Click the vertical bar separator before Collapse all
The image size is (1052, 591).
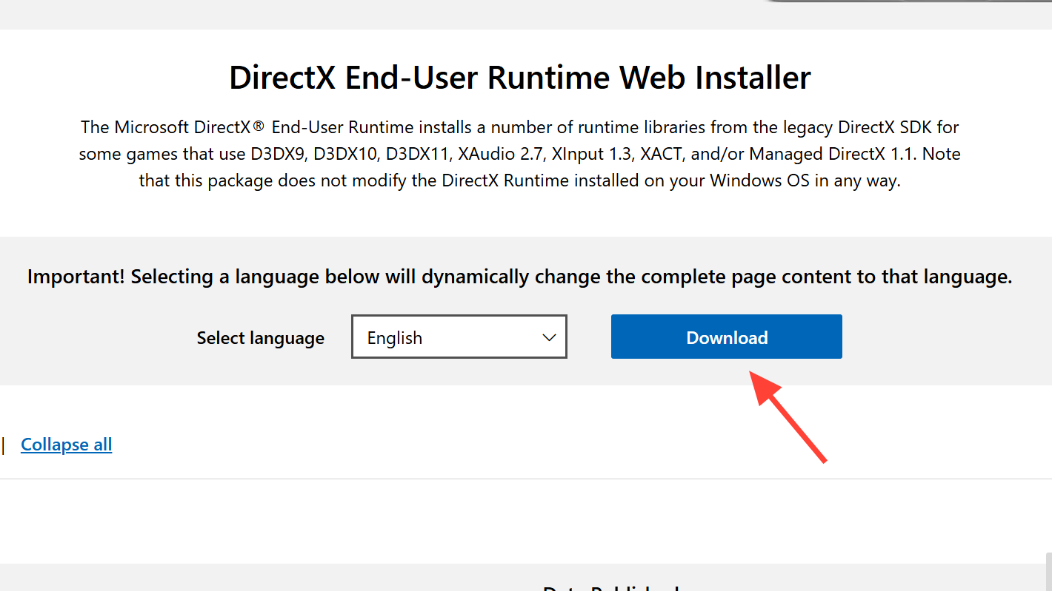4,445
